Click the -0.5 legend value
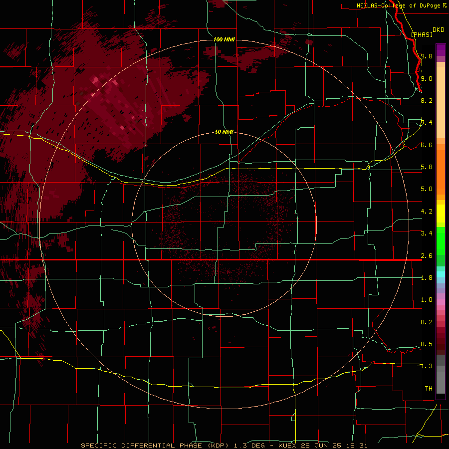The height and width of the screenshot is (449, 449). click(425, 344)
